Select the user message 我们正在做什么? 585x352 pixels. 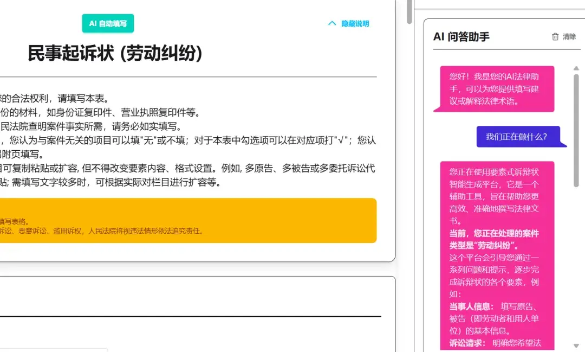516,137
